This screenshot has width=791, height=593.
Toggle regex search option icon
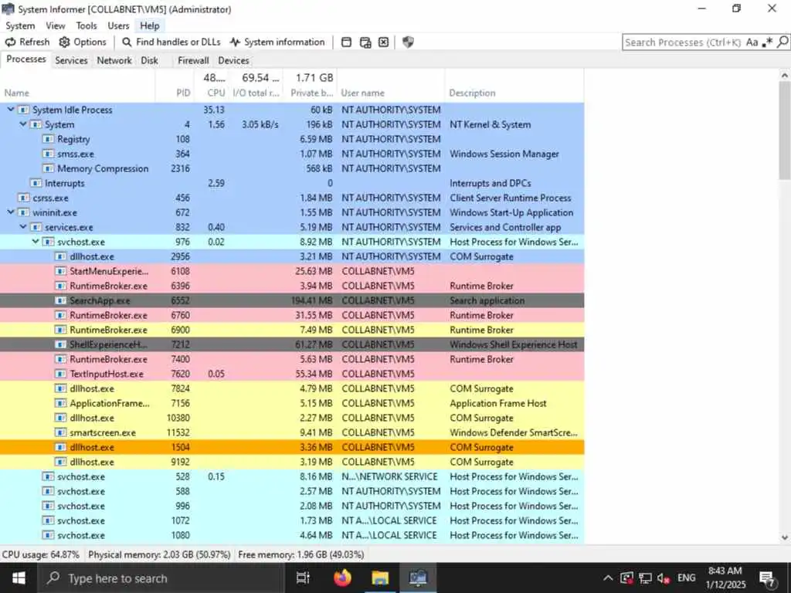coord(767,42)
